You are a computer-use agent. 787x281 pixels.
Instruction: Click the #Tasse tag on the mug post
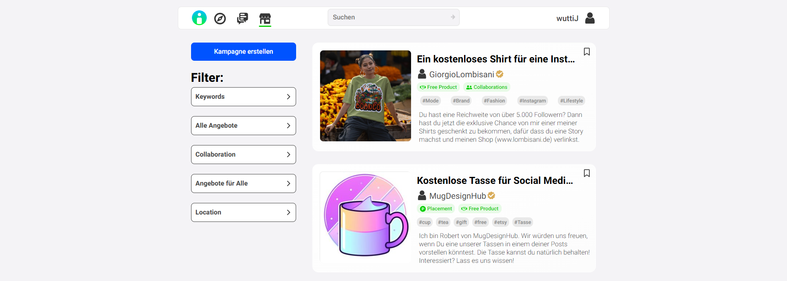[522, 222]
